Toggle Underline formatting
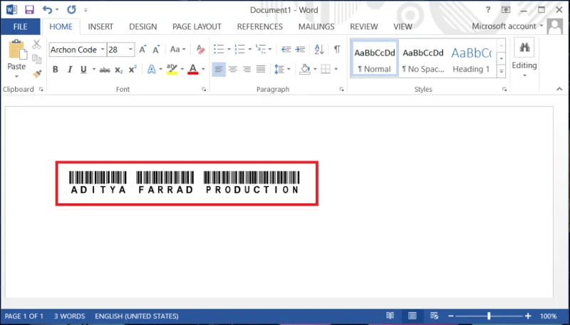Image resolution: width=570 pixels, height=325 pixels. click(83, 69)
